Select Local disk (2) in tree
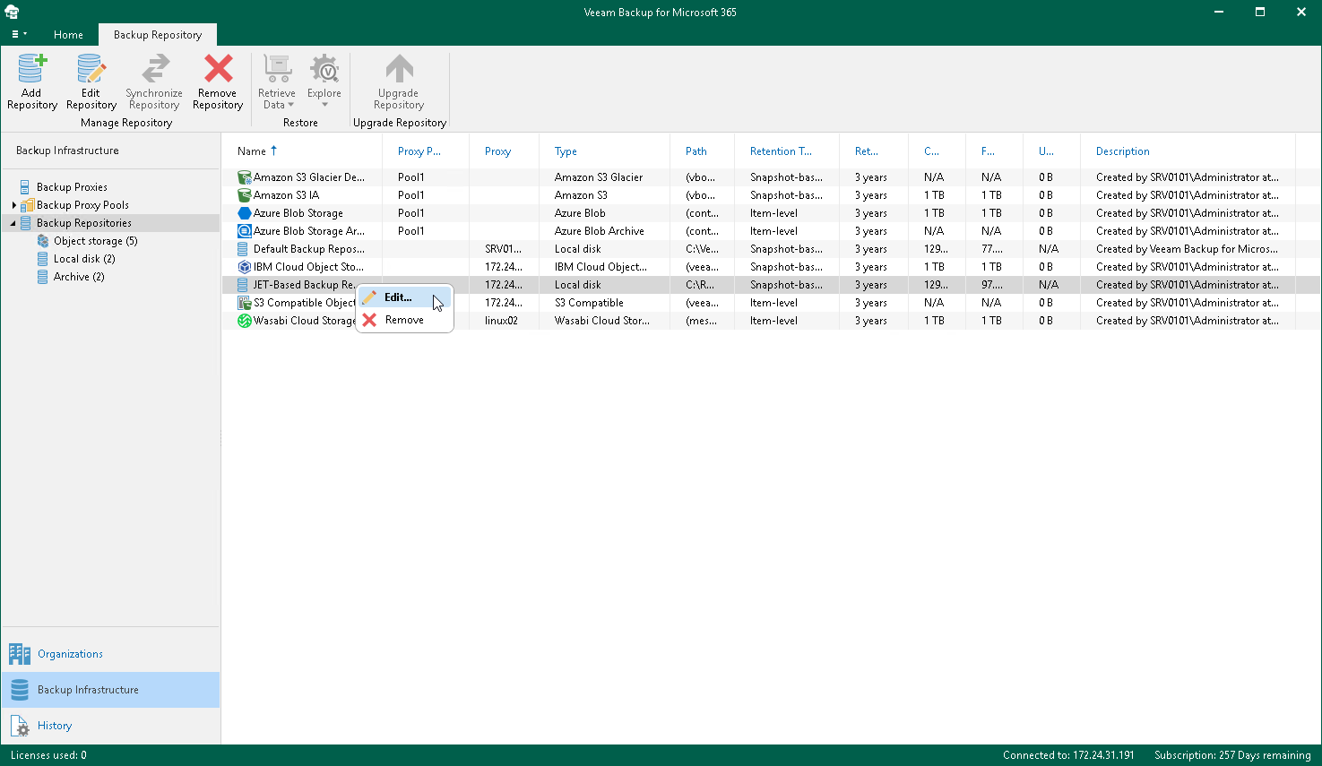This screenshot has height=766, width=1322. click(84, 259)
